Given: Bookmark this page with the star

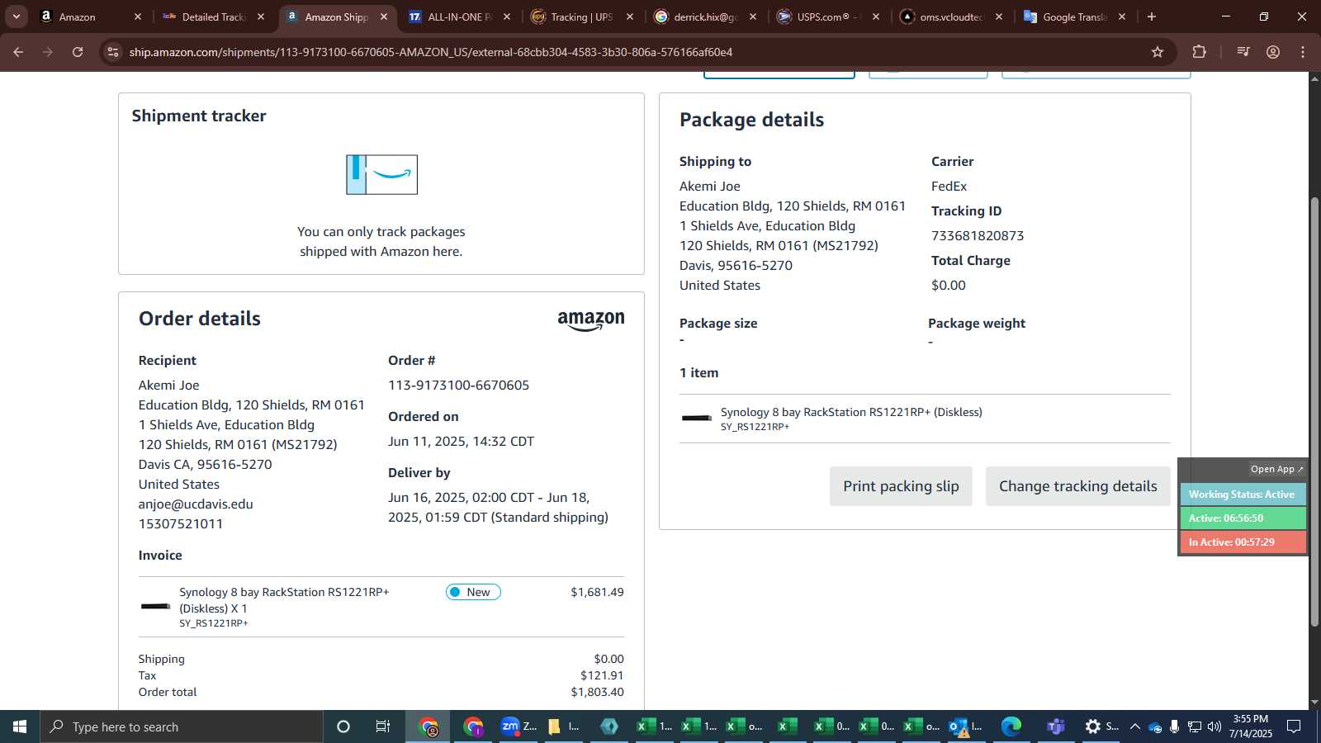Looking at the screenshot, I should tap(1158, 52).
